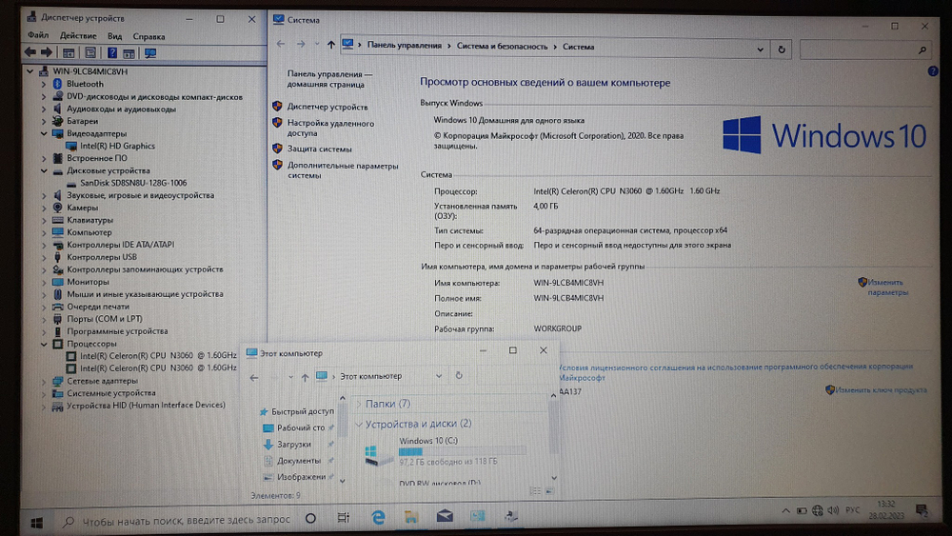Click Изменить ключ продукта link
952x536 pixels.
click(x=881, y=389)
